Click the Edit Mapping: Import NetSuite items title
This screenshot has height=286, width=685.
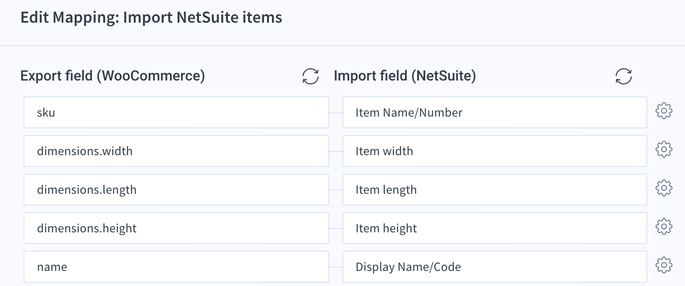[x=151, y=18]
